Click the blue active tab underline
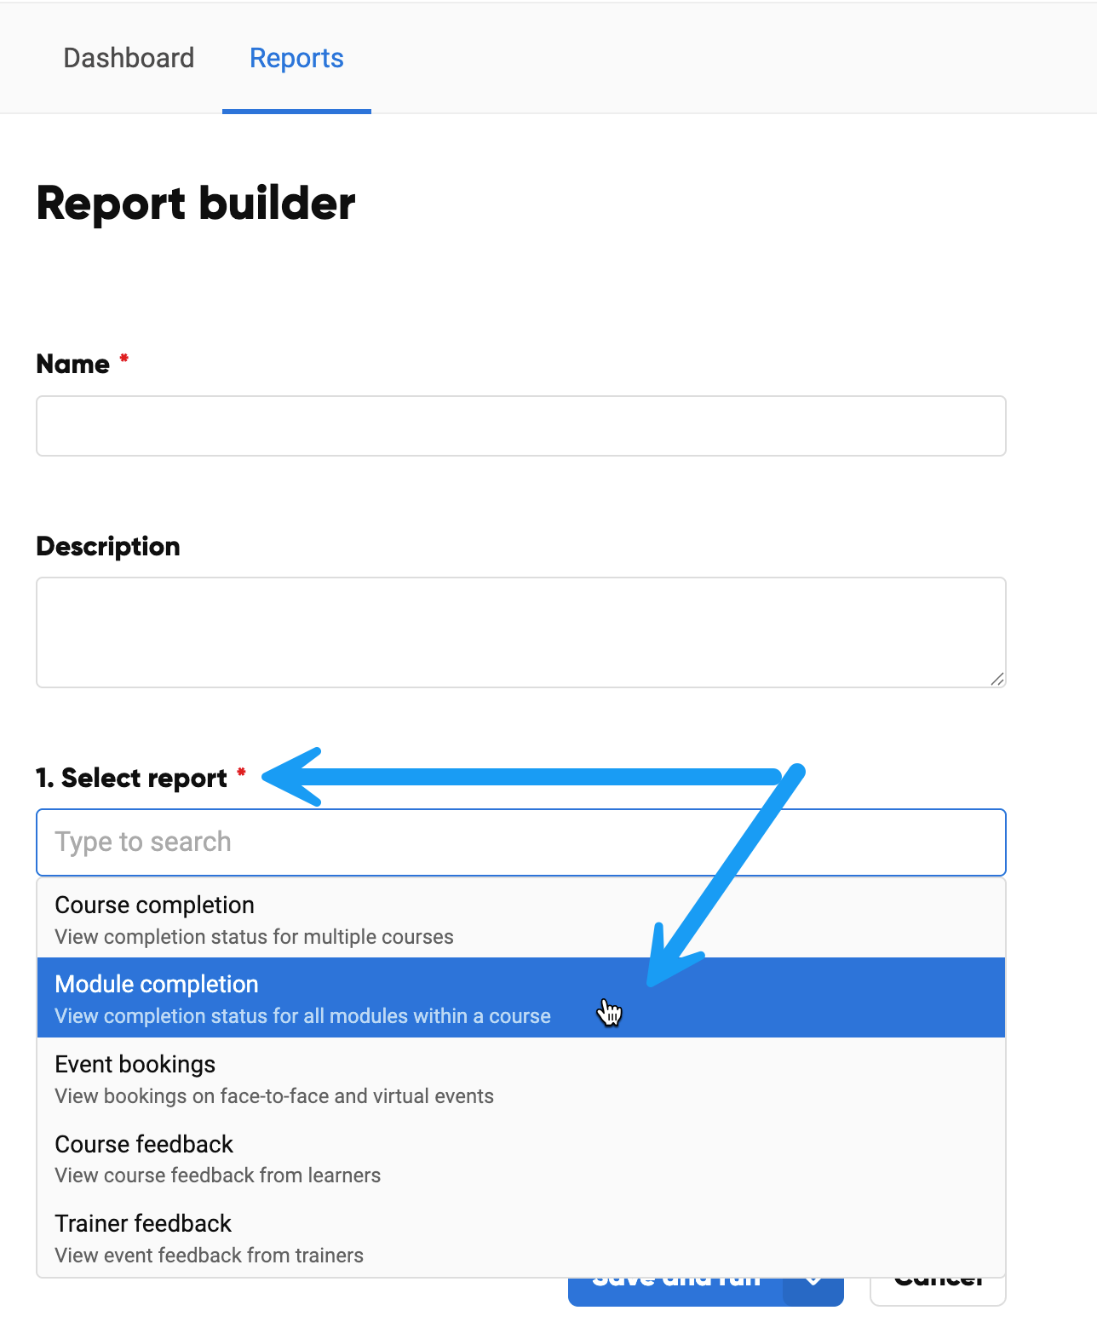1097x1322 pixels. [296, 112]
